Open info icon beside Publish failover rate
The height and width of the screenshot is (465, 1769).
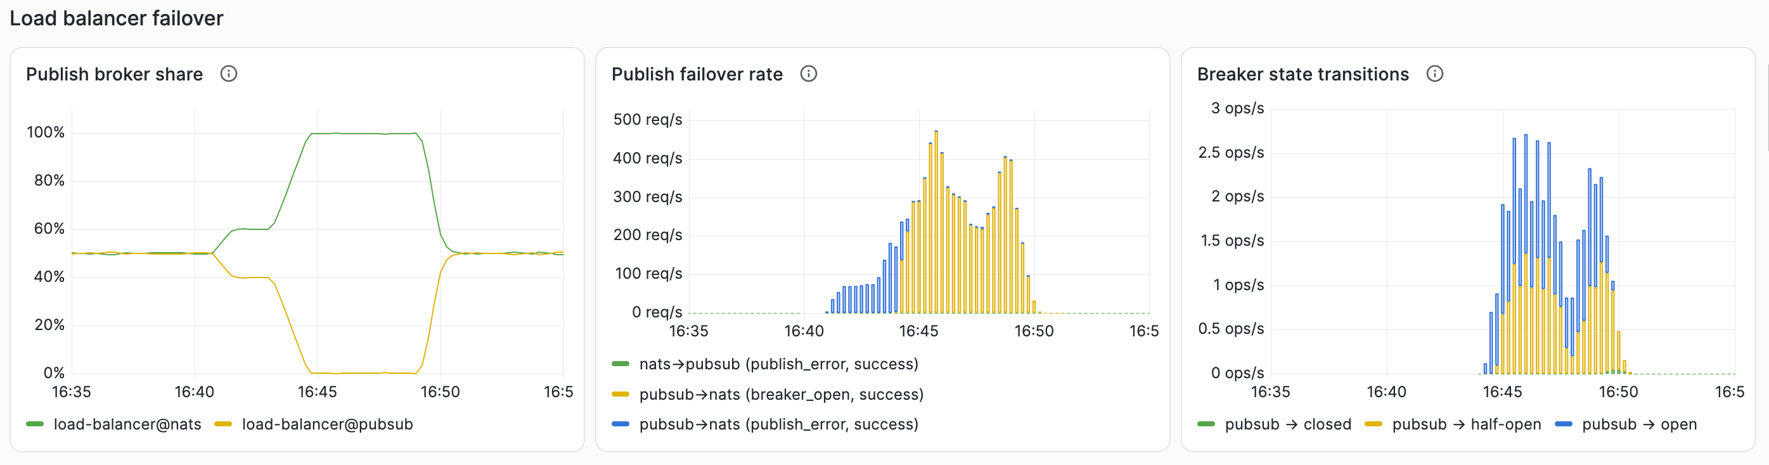click(808, 73)
